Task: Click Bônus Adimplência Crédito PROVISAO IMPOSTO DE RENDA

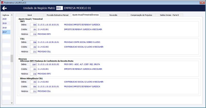Action: pos(82,87)
